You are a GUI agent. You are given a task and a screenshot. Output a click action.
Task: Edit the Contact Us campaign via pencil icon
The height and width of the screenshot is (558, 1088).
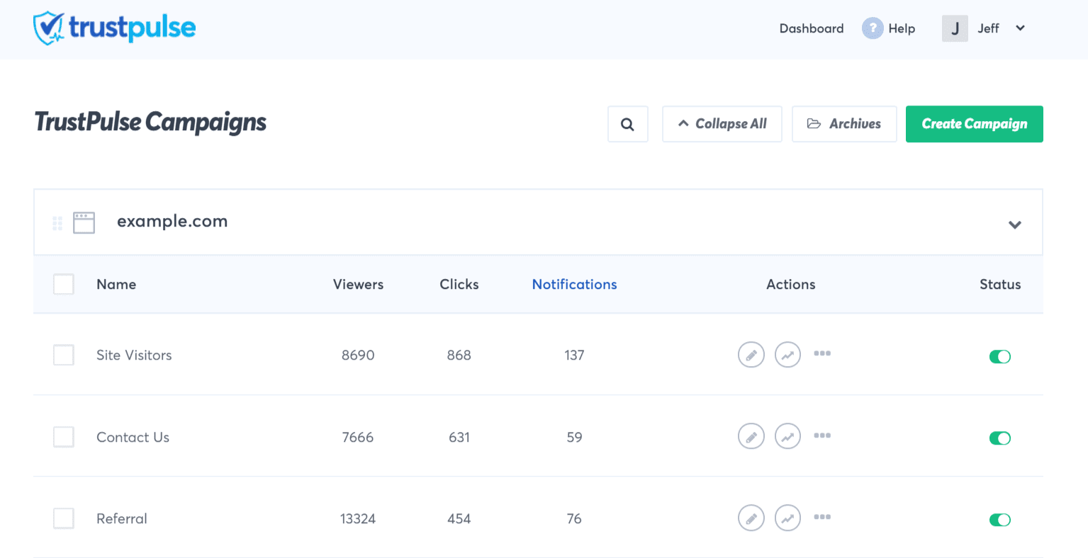[751, 436]
